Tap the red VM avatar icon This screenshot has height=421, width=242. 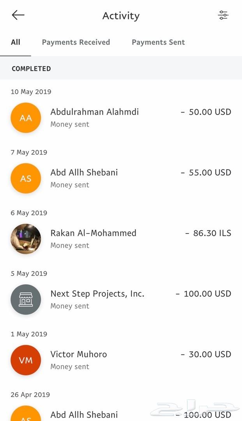point(26,360)
